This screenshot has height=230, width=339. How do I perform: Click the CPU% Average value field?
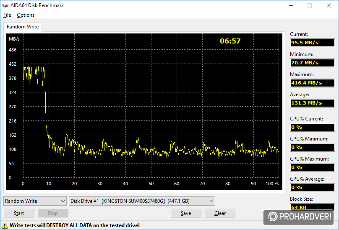[x=313, y=187]
